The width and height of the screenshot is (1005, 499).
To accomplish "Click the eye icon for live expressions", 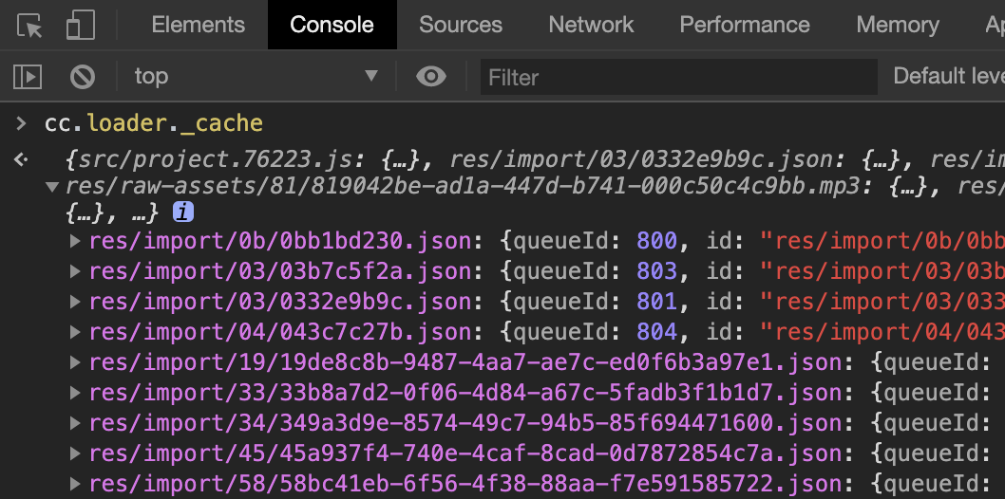I will (x=431, y=76).
